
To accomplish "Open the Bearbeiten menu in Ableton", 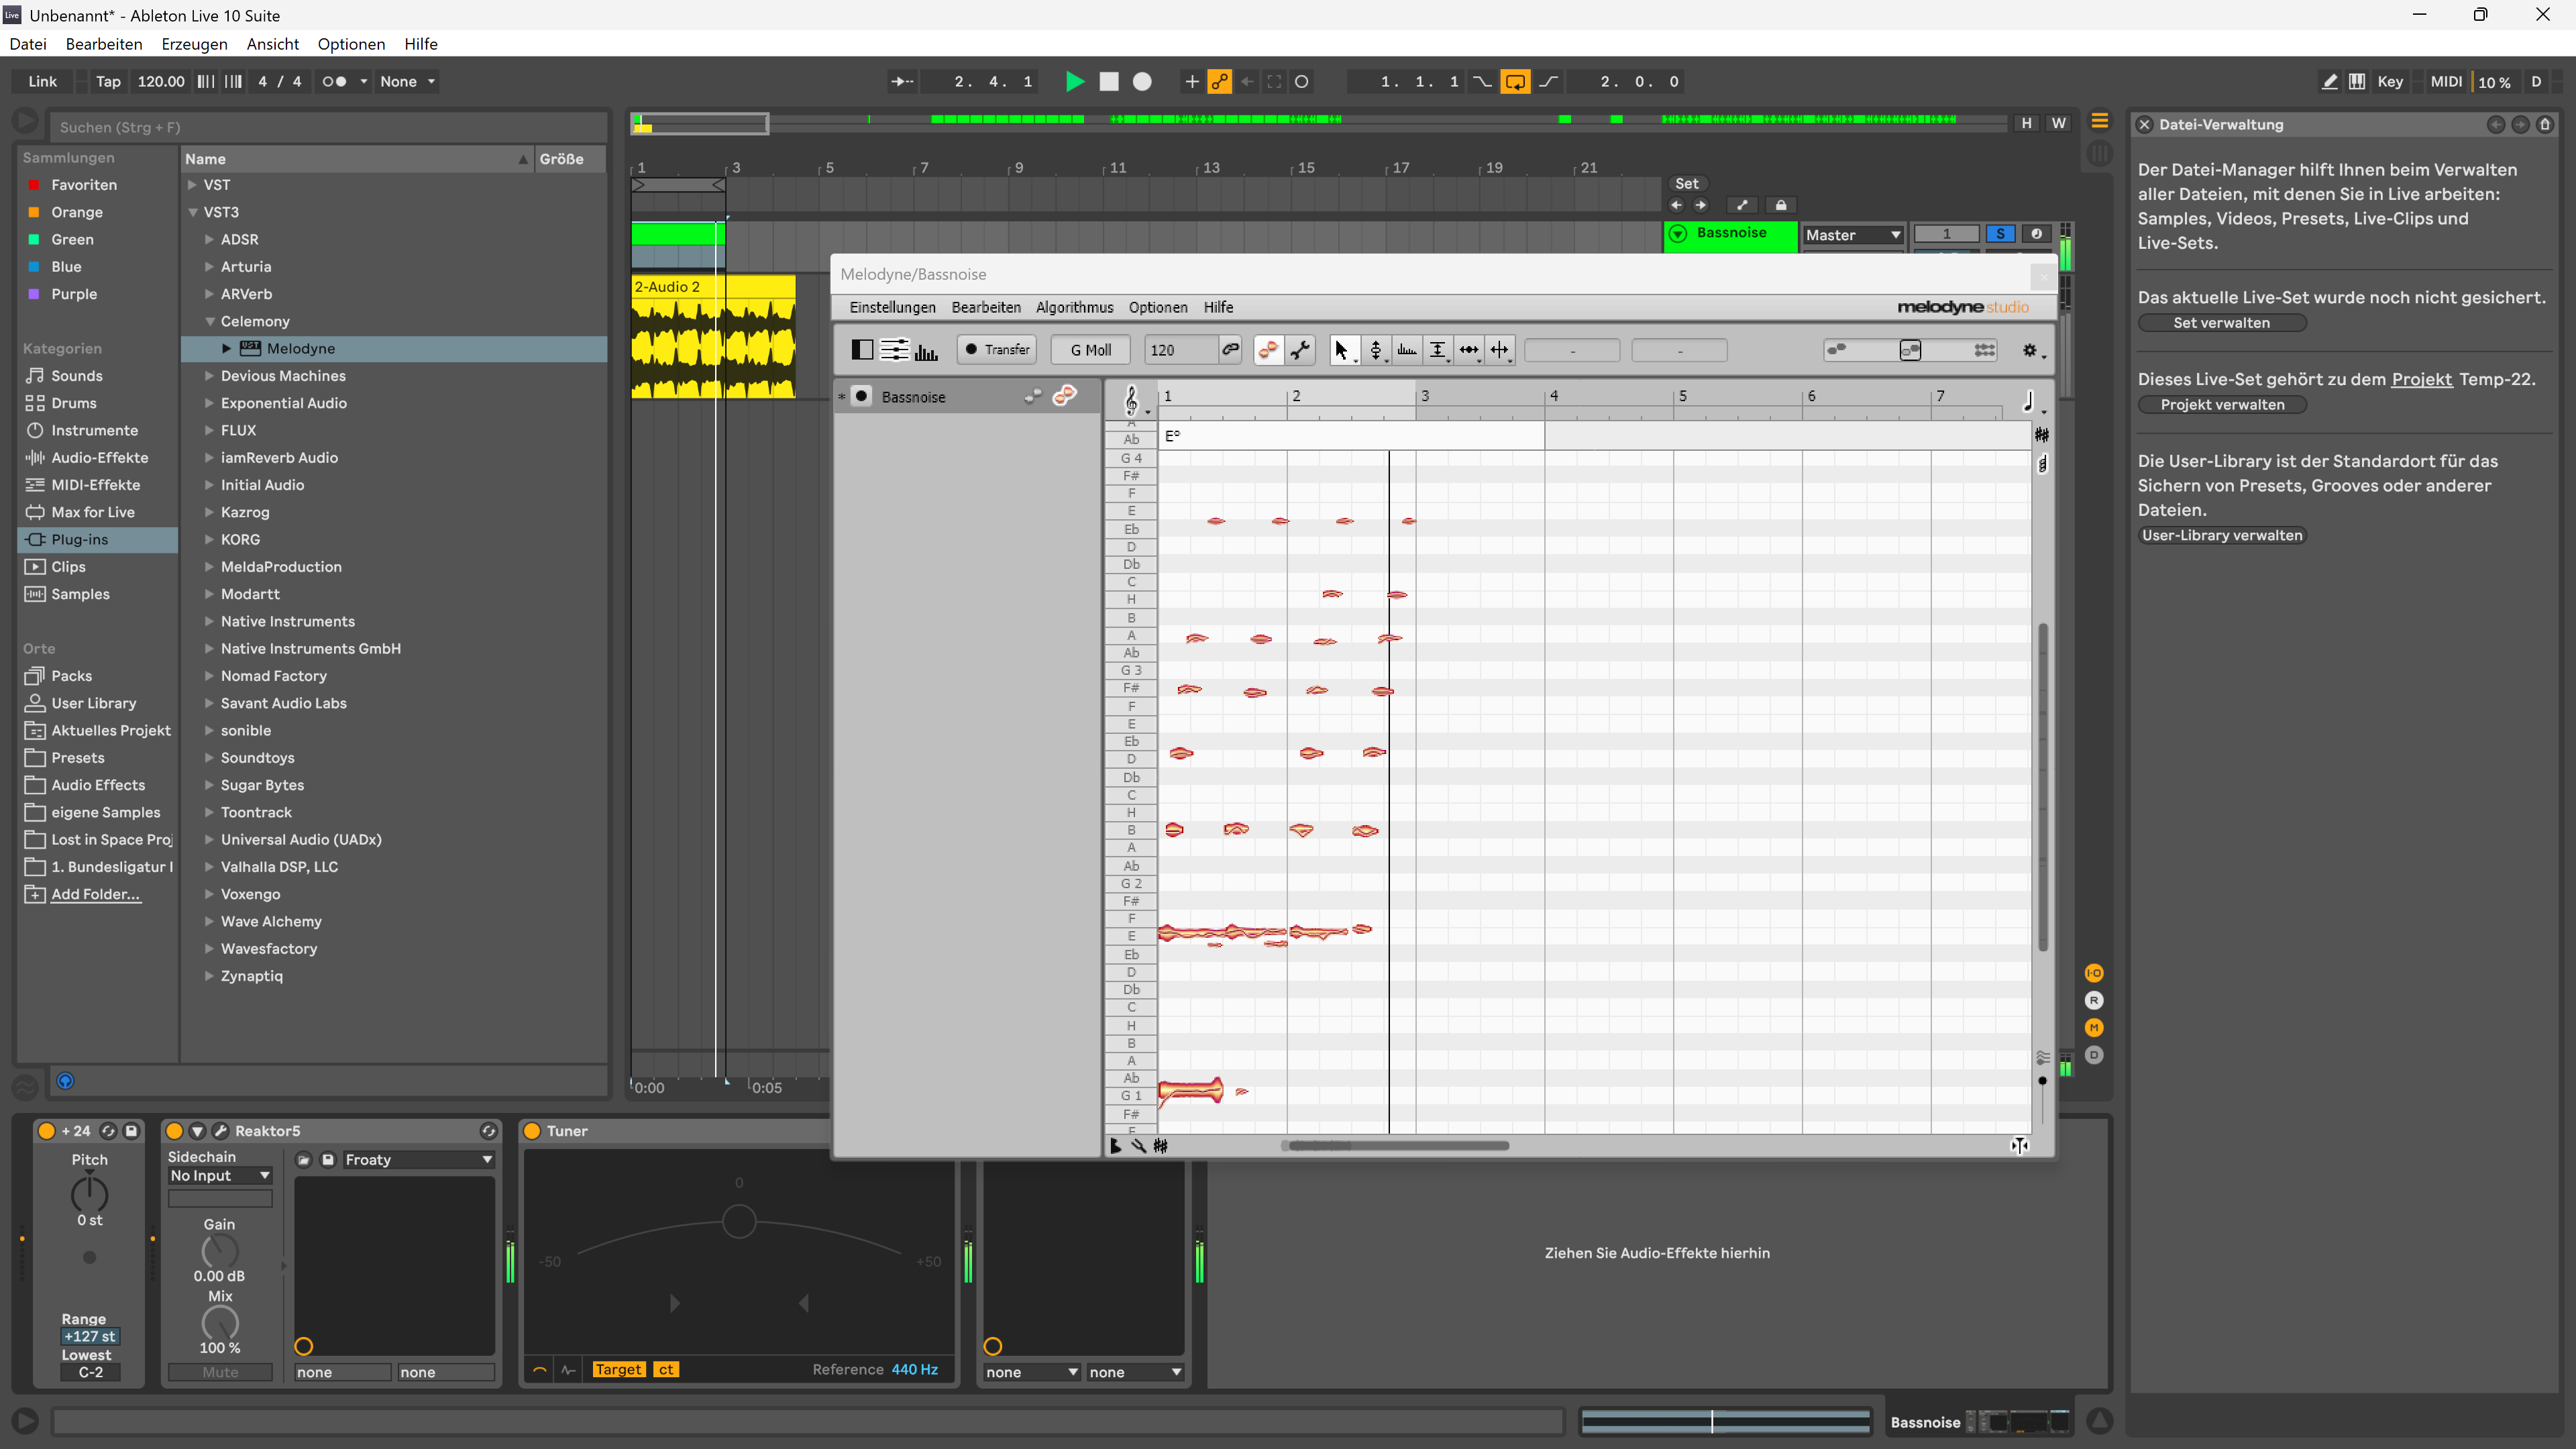I will (x=104, y=44).
